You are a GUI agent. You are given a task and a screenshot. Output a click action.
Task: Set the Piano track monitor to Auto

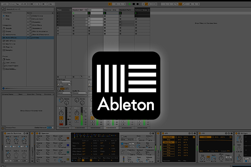(x=62, y=89)
